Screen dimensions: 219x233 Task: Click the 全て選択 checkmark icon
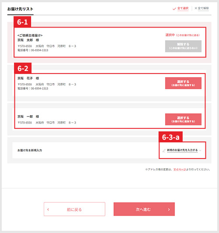pyautogui.click(x=174, y=9)
